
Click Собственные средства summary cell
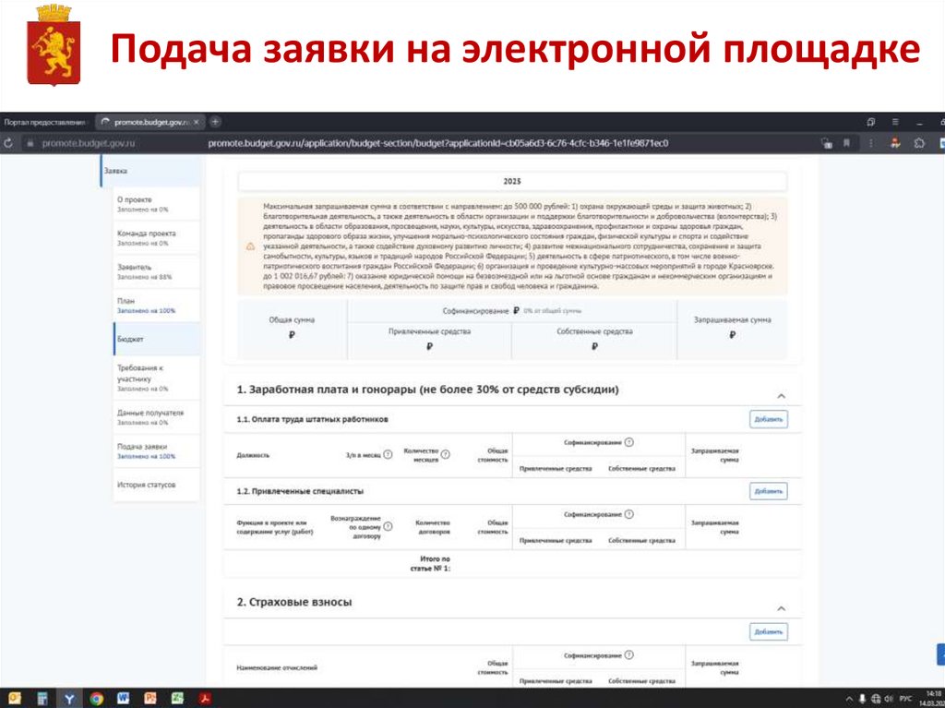(594, 340)
